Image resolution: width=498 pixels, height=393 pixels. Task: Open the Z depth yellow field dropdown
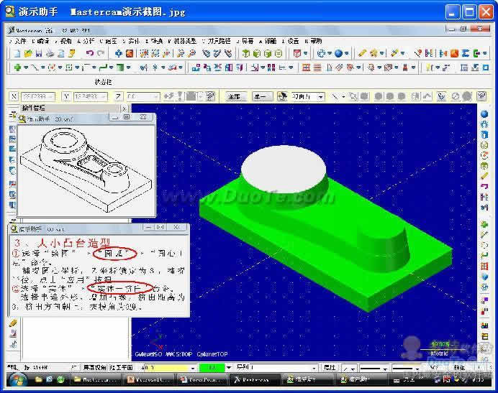tap(192, 368)
